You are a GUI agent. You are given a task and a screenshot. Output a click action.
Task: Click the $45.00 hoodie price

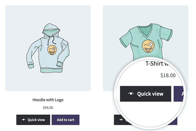(x=48, y=108)
